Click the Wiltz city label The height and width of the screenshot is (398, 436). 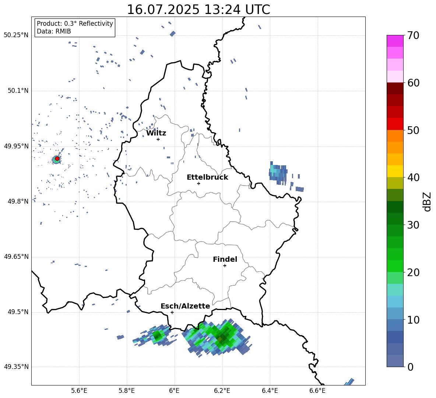point(156,133)
